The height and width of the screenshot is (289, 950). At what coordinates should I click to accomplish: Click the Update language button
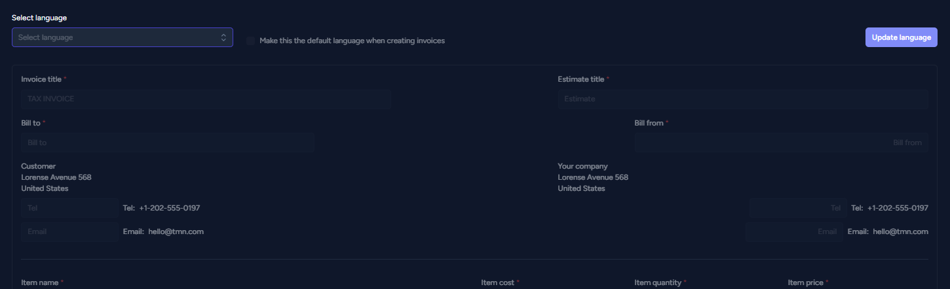pos(901,37)
